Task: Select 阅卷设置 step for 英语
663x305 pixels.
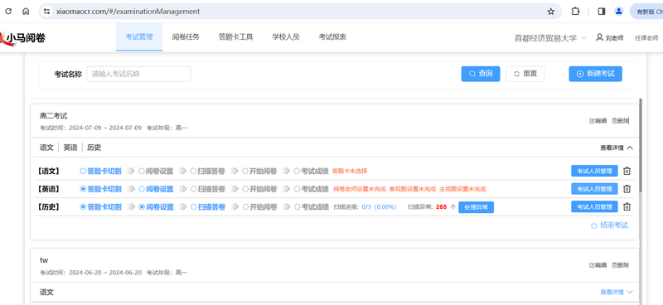Action: tap(156, 189)
